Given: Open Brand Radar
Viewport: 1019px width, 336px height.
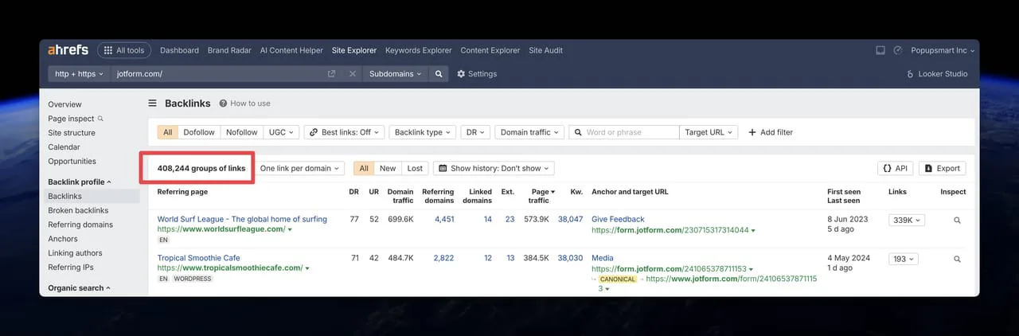Looking at the screenshot, I should [229, 50].
